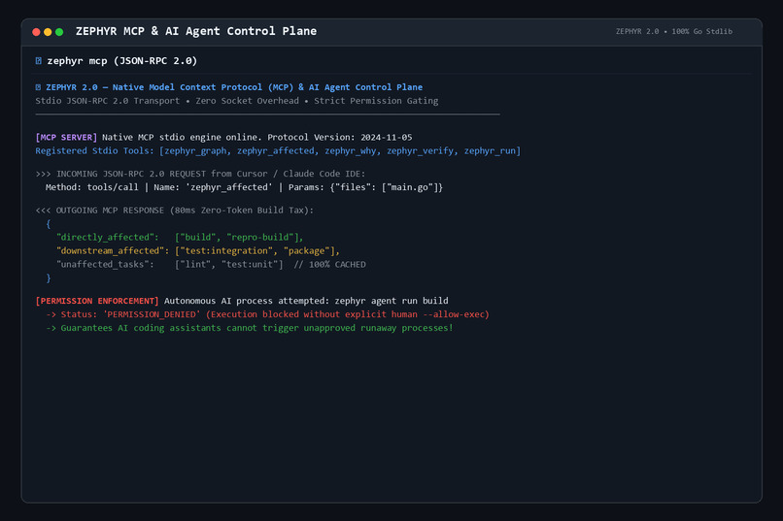This screenshot has width=783, height=521.
Task: Click the '<<< OUTGOING MCP RESPONSE' line
Action: pos(175,210)
